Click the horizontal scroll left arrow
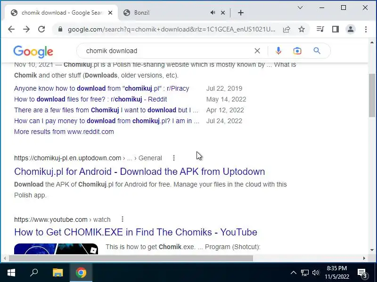Screen dimensions: 377x282 [x=5, y=258]
